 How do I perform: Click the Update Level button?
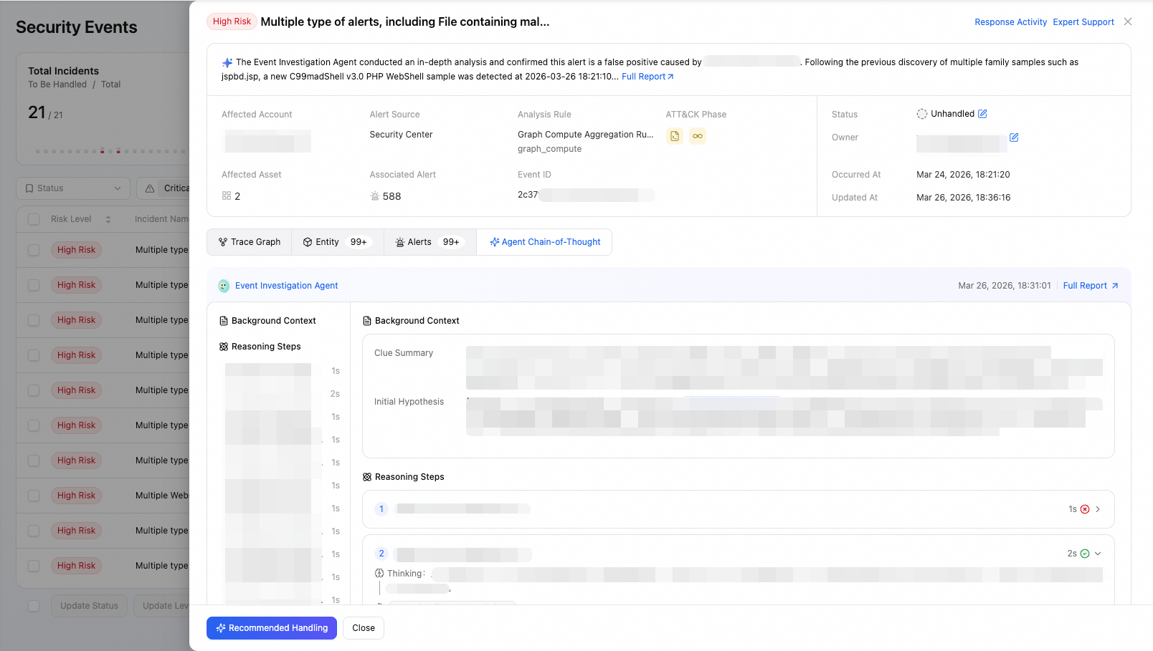[162, 606]
